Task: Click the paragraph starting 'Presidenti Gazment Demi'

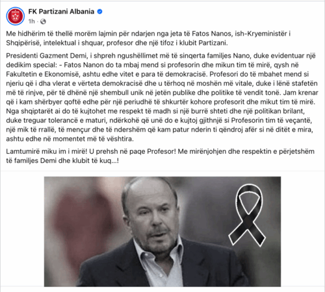Action: (162, 97)
